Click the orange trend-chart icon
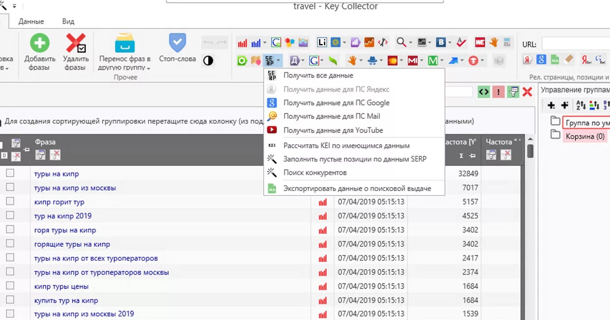610x320 pixels. click(x=369, y=42)
